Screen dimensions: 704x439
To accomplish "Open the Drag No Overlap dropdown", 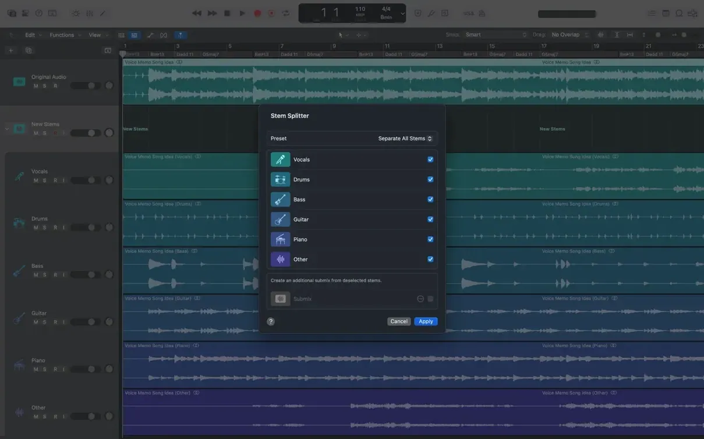I will pos(569,35).
